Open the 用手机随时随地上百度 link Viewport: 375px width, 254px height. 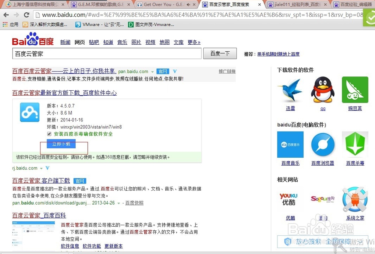coord(278,54)
